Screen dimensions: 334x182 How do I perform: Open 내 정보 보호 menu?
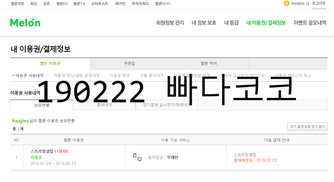(x=204, y=23)
